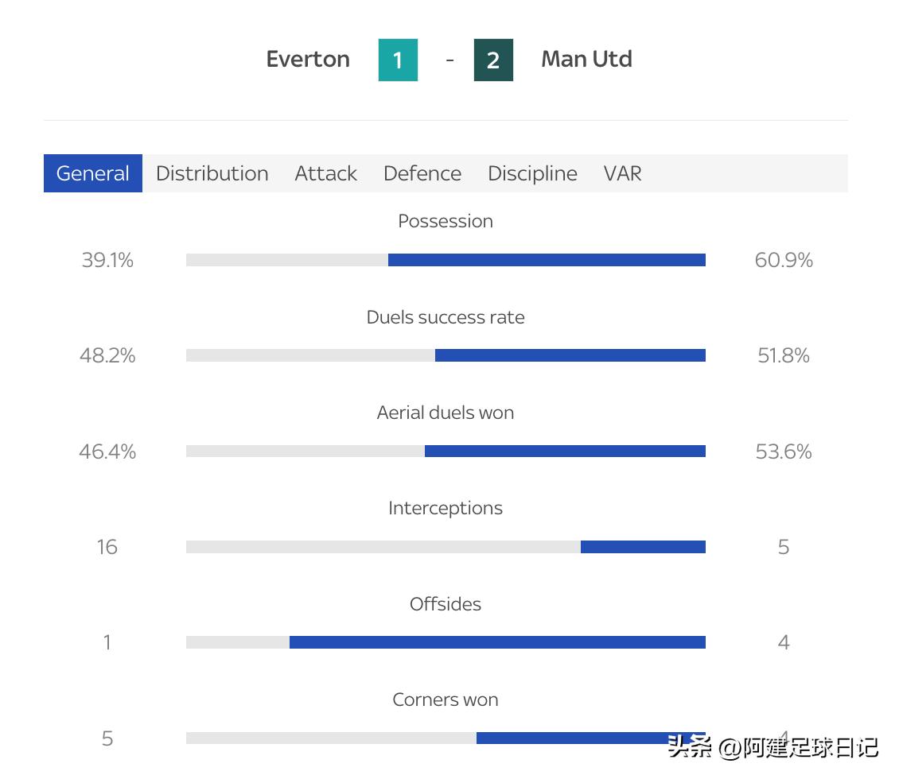Show the VAR tab
Viewport: 899px width, 779px height.
point(622,173)
